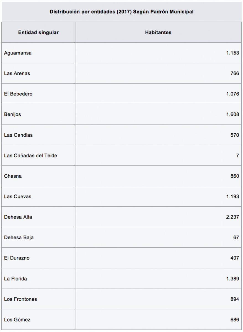Click the Las Cañadas del Teide cell
The image size is (243, 332).
coord(30,155)
